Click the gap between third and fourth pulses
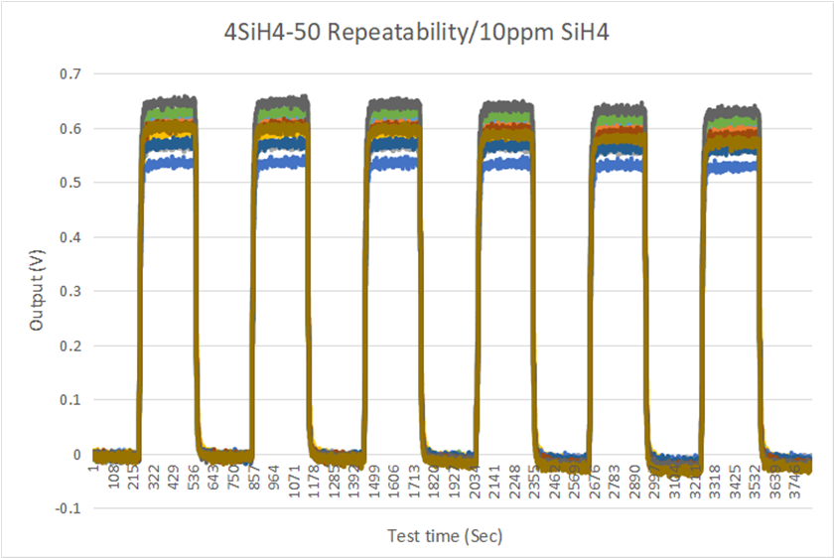 coord(450,457)
